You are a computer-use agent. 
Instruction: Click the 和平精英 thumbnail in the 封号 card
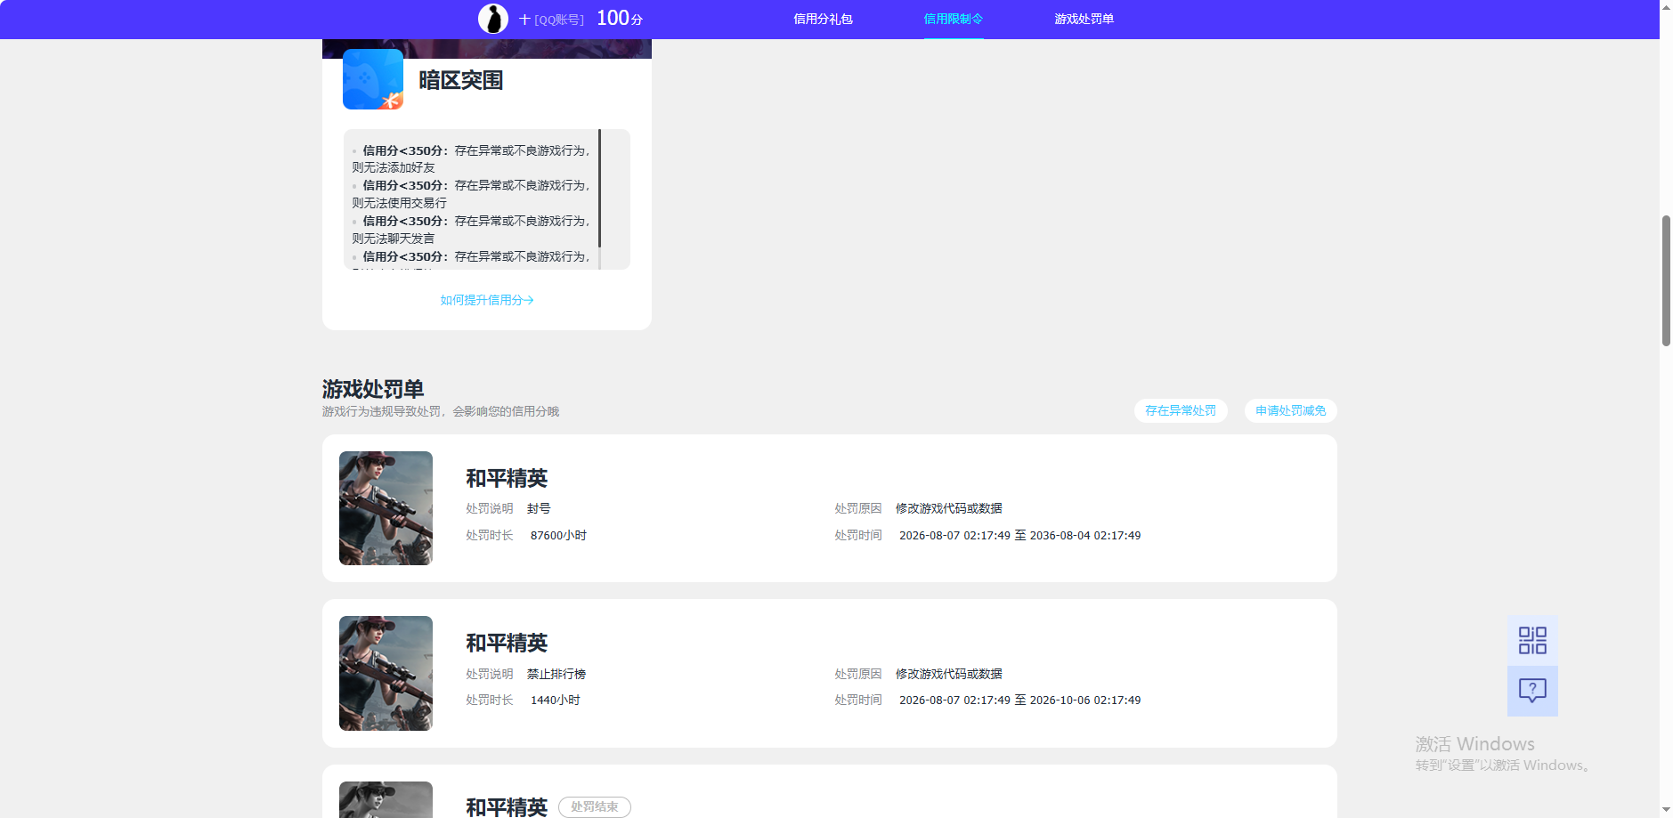(x=386, y=508)
